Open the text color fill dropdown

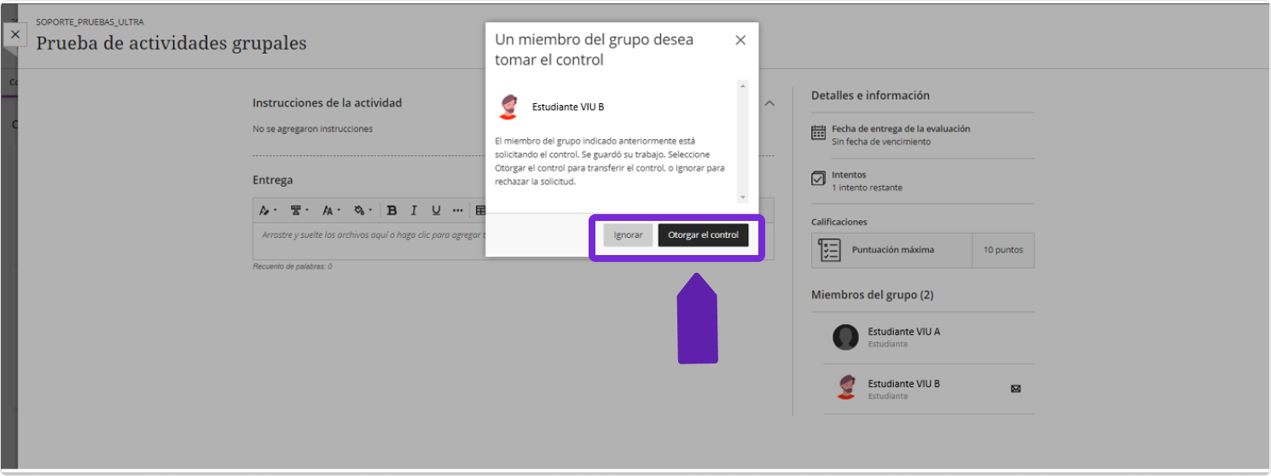coord(363,210)
